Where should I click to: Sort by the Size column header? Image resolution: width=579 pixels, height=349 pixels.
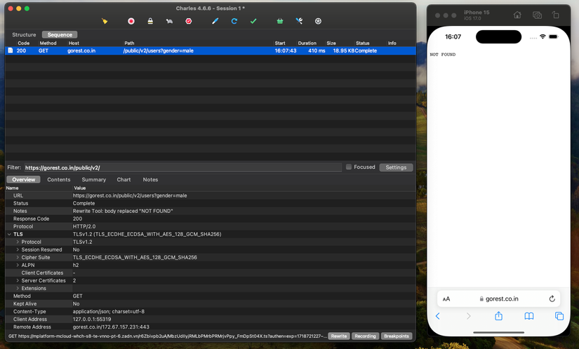331,43
